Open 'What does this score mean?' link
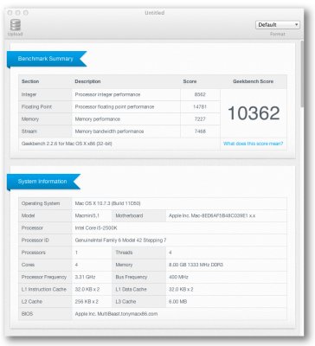This screenshot has width=315, height=346. coord(253,144)
